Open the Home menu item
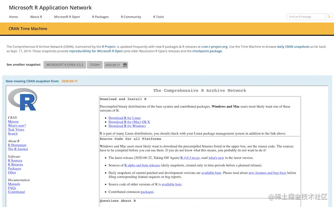The width and height of the screenshot is (334, 207). [x=13, y=17]
